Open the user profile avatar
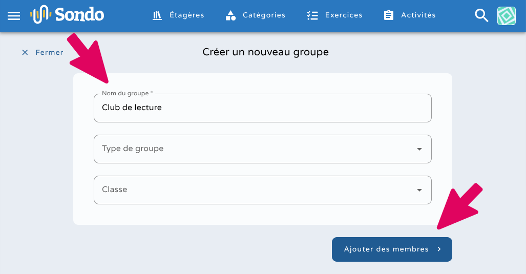Image resolution: width=526 pixels, height=274 pixels. point(507,16)
